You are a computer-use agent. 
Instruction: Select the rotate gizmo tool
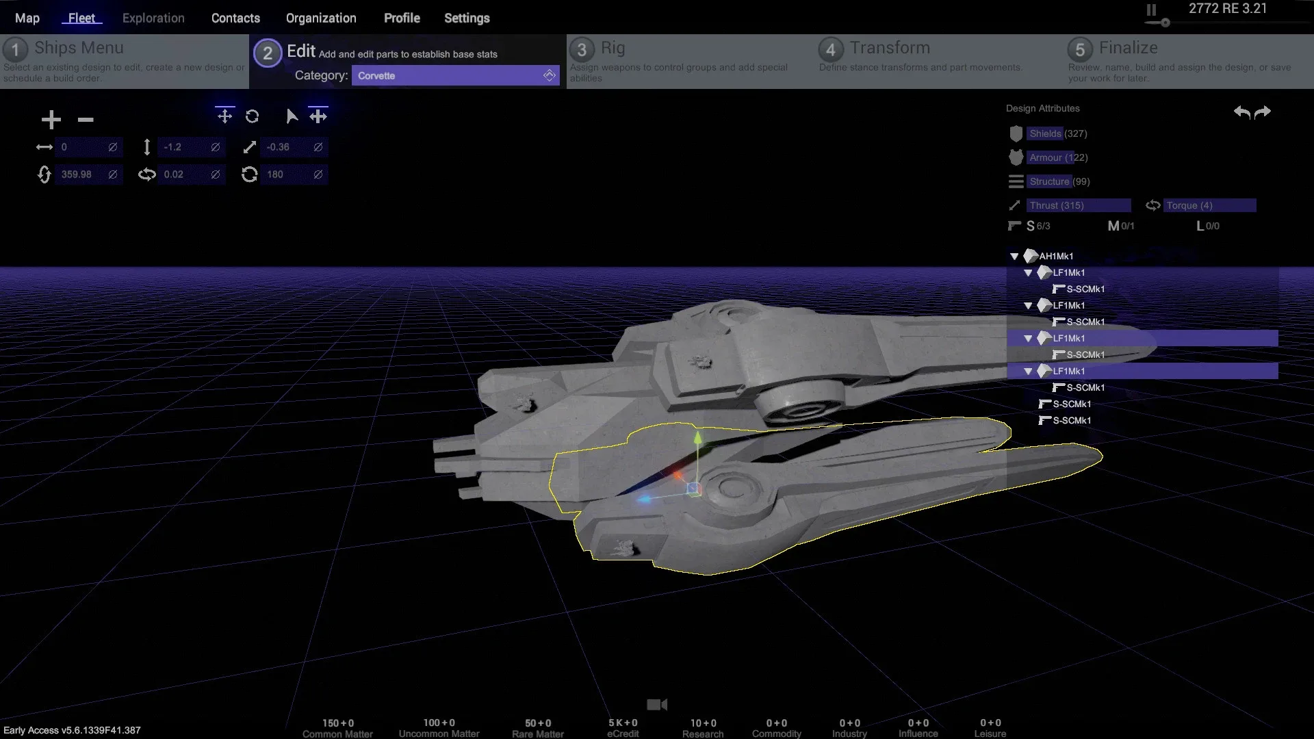(x=252, y=116)
